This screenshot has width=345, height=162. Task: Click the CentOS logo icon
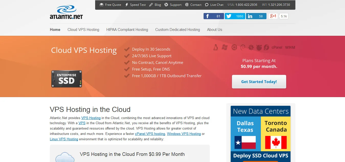click(251, 47)
